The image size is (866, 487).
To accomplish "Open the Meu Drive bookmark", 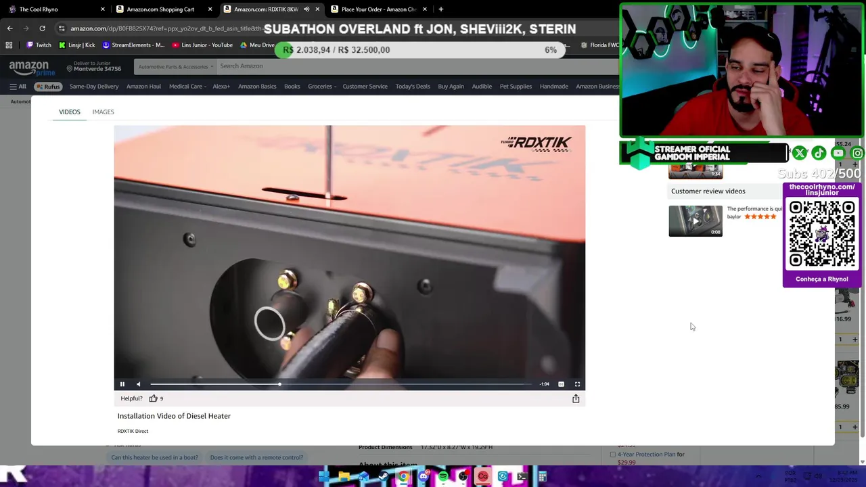I will pyautogui.click(x=257, y=45).
